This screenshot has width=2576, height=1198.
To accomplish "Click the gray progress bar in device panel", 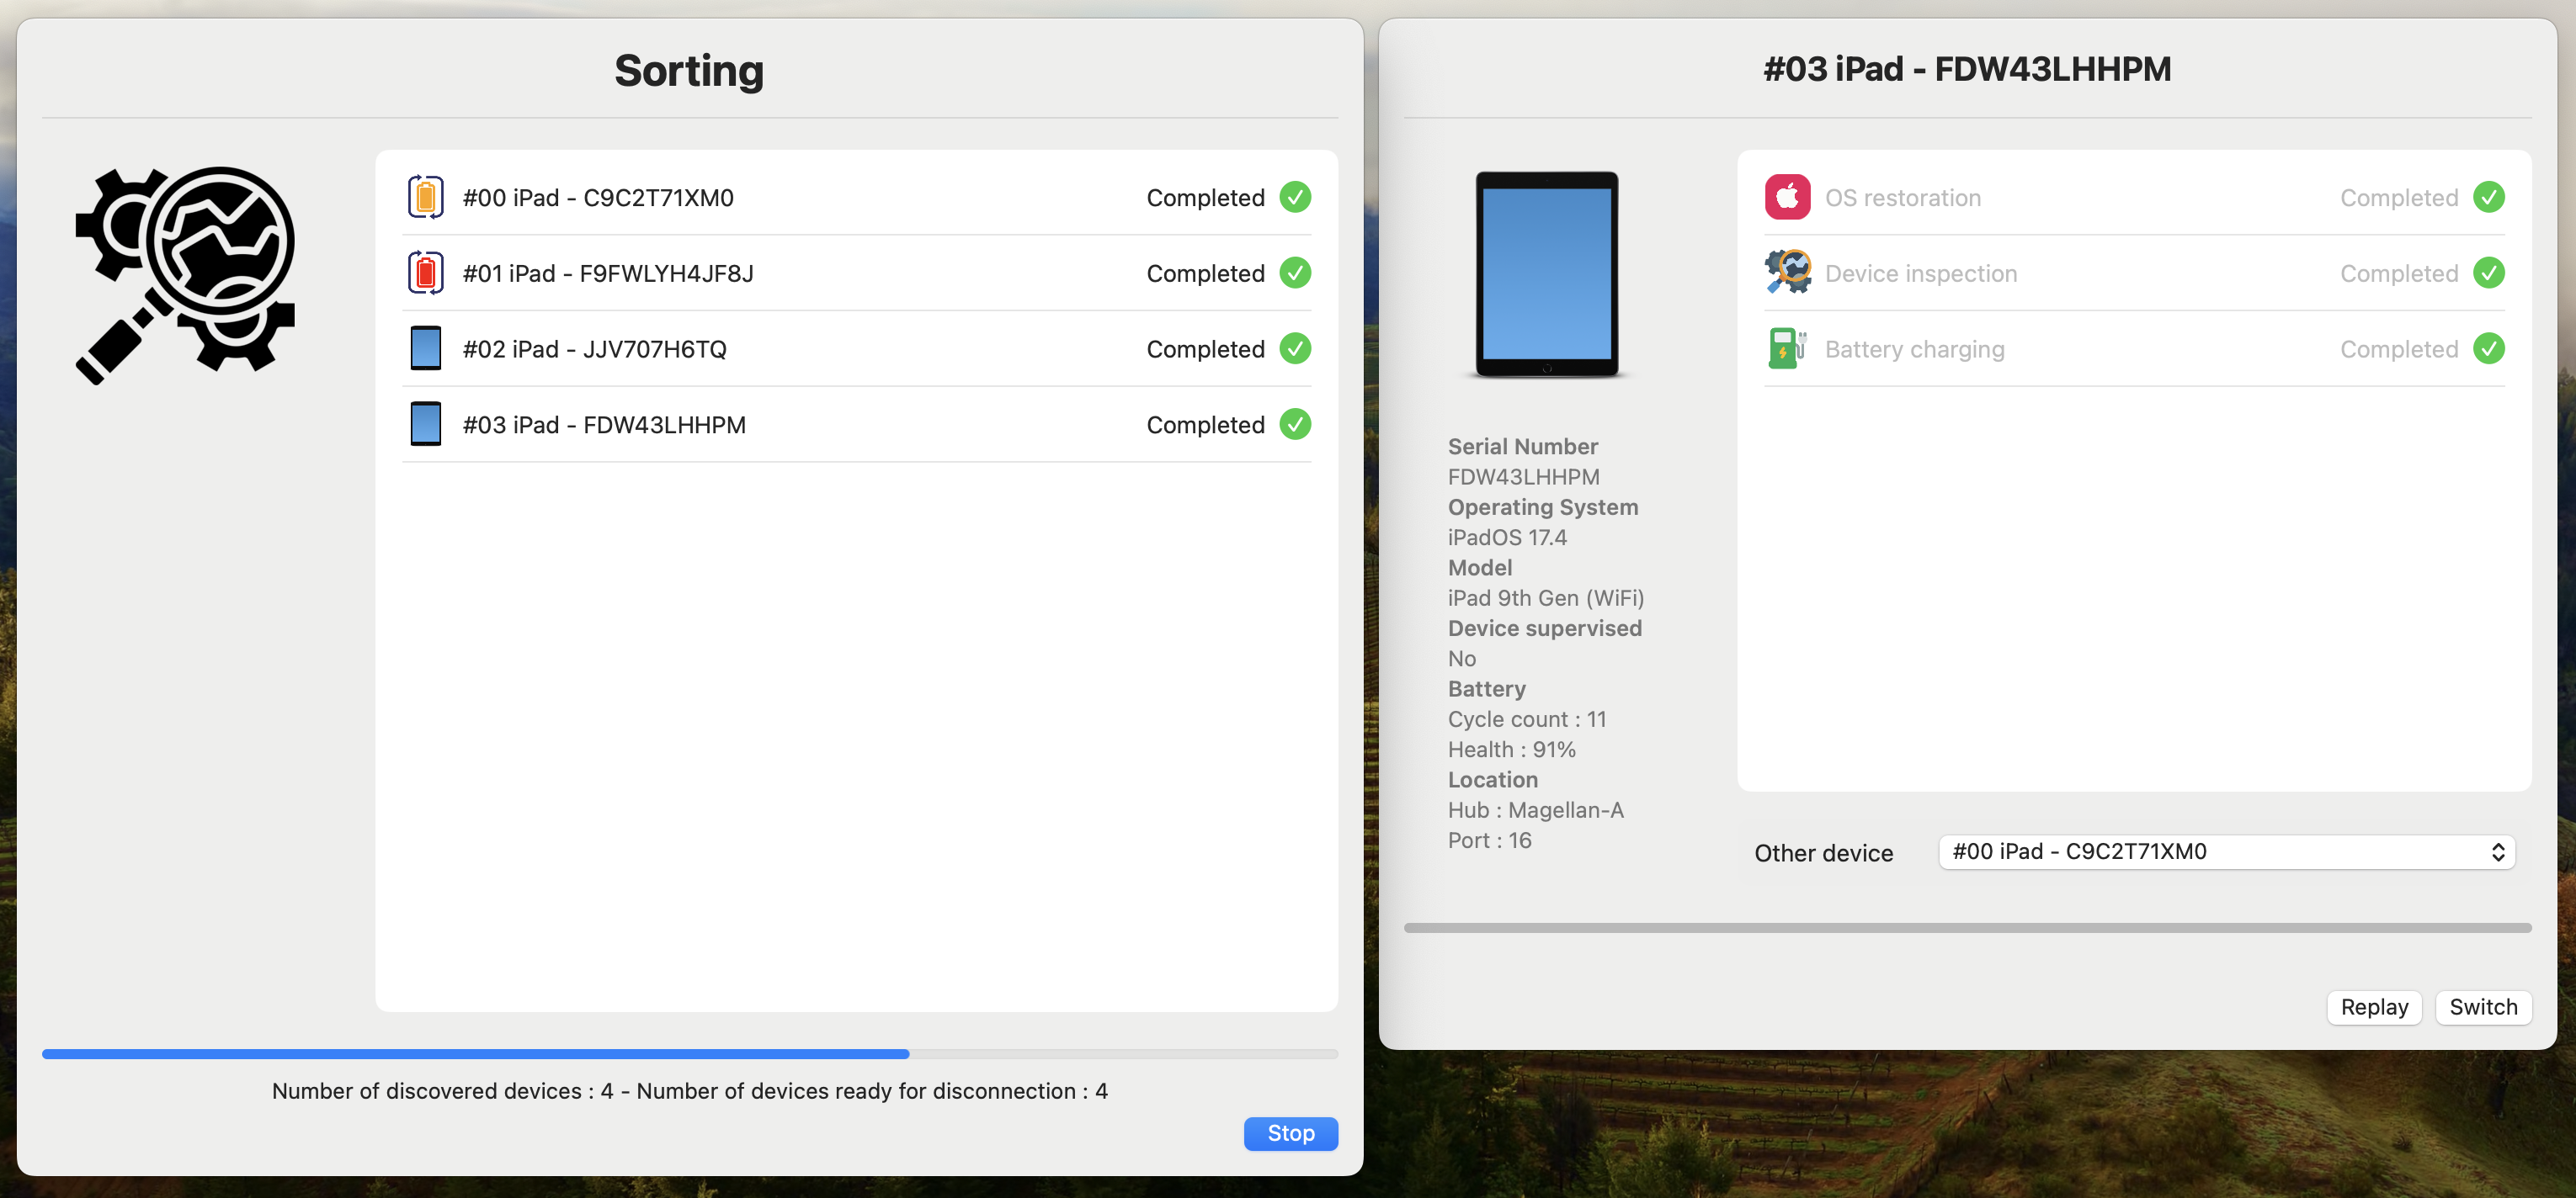I will click(x=1967, y=928).
